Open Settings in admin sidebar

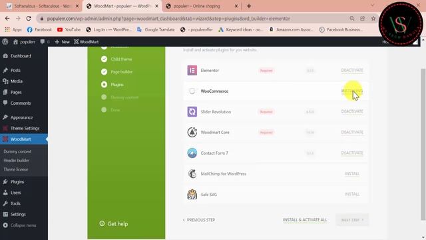[18, 215]
